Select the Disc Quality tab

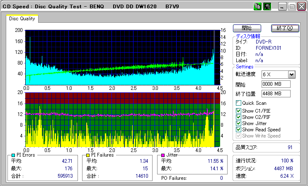click(22, 19)
